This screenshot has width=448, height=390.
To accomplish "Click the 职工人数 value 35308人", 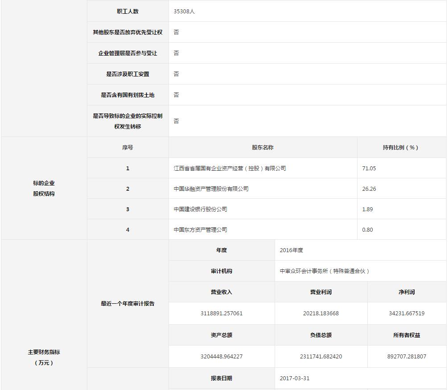I will click(x=184, y=12).
